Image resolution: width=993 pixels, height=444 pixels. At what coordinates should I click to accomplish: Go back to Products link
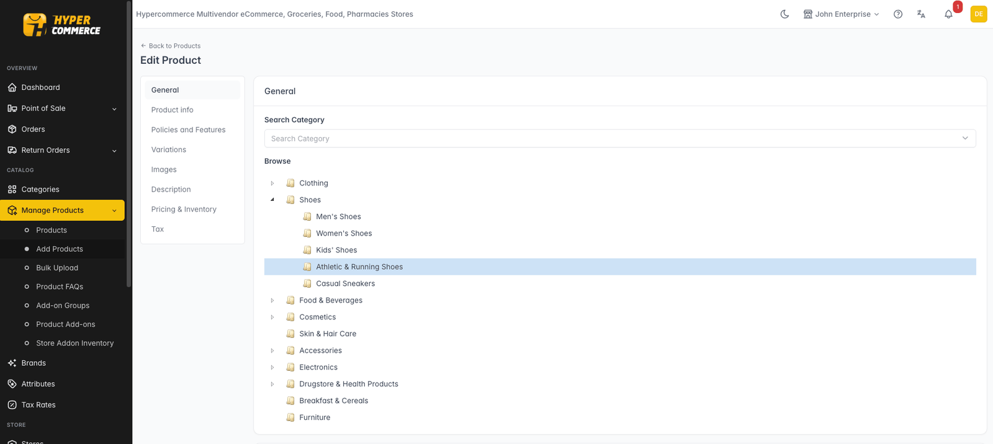(171, 46)
